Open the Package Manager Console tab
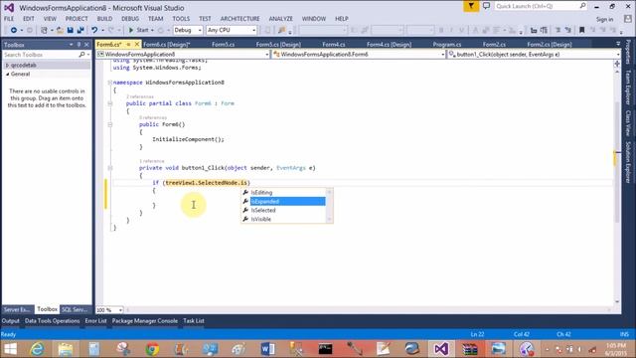Screen dimensions: 636x358 click(145, 320)
